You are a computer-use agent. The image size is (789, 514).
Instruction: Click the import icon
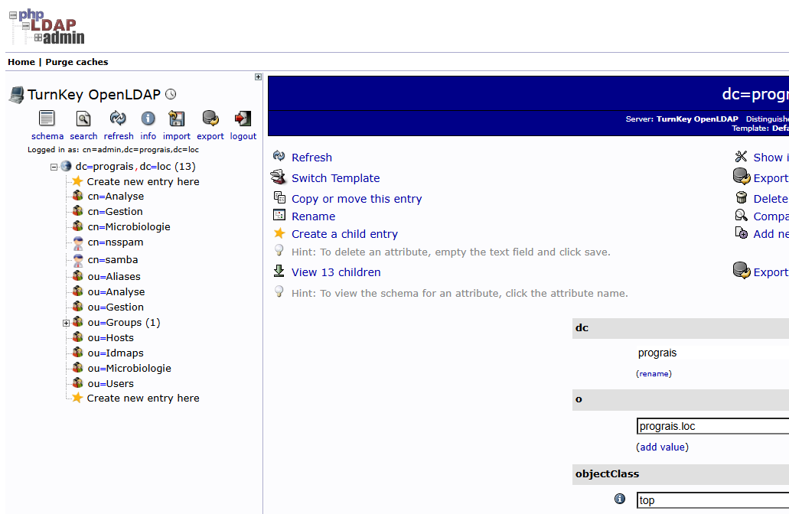tap(176, 119)
